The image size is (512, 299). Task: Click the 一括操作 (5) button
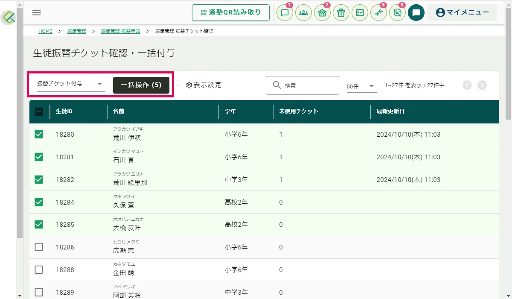click(x=141, y=85)
